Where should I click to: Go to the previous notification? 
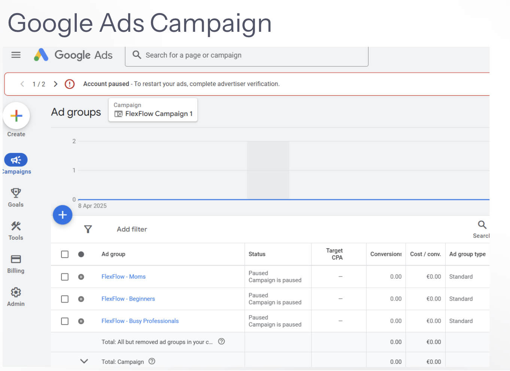click(22, 84)
